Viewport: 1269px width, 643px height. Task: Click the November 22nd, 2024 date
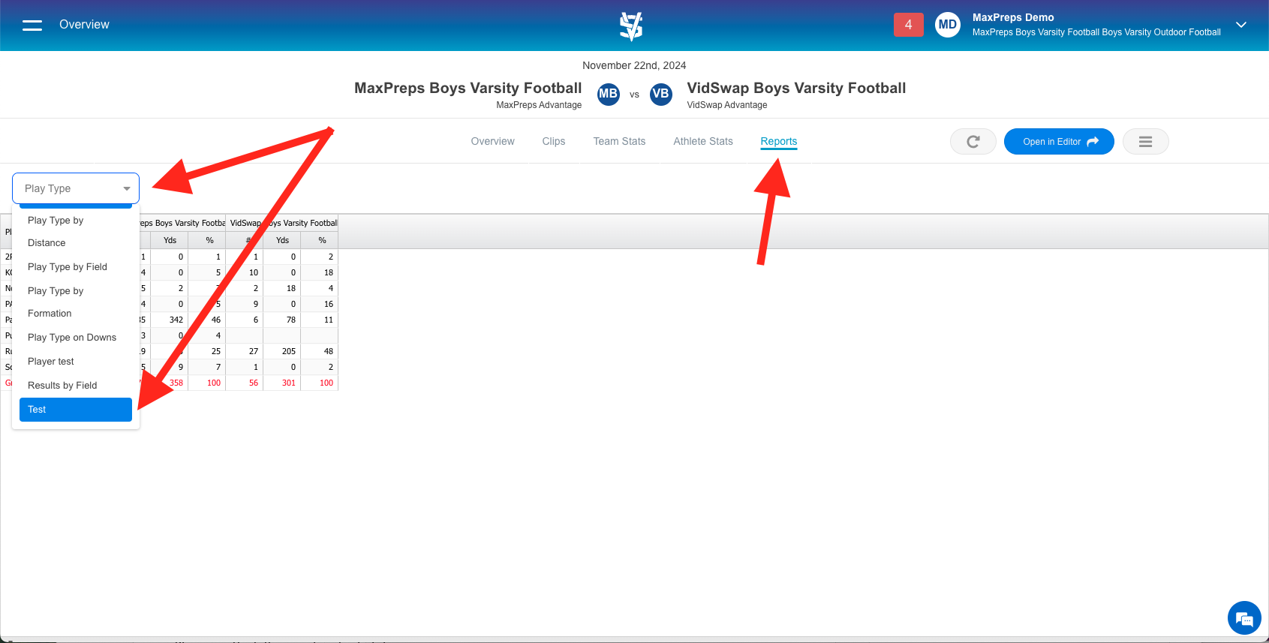[634, 65]
